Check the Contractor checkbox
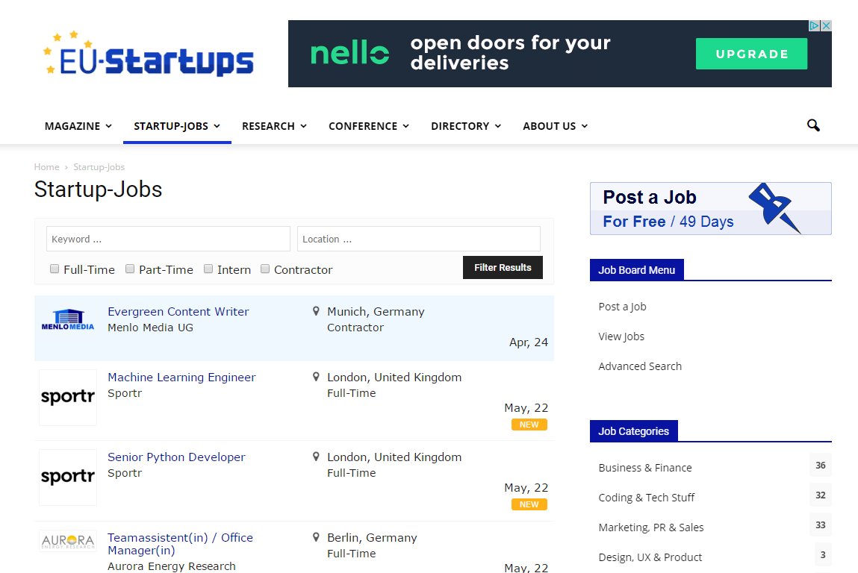This screenshot has width=858, height=573. point(265,269)
